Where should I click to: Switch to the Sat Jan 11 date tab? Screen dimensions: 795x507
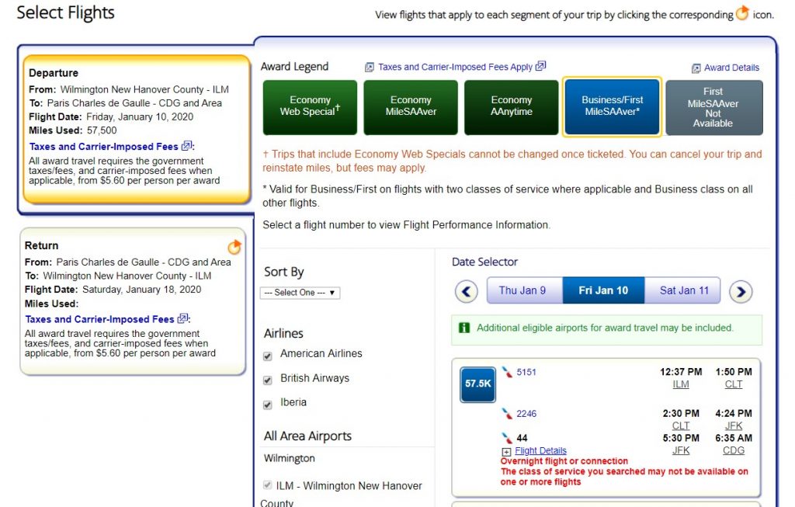[x=683, y=291]
